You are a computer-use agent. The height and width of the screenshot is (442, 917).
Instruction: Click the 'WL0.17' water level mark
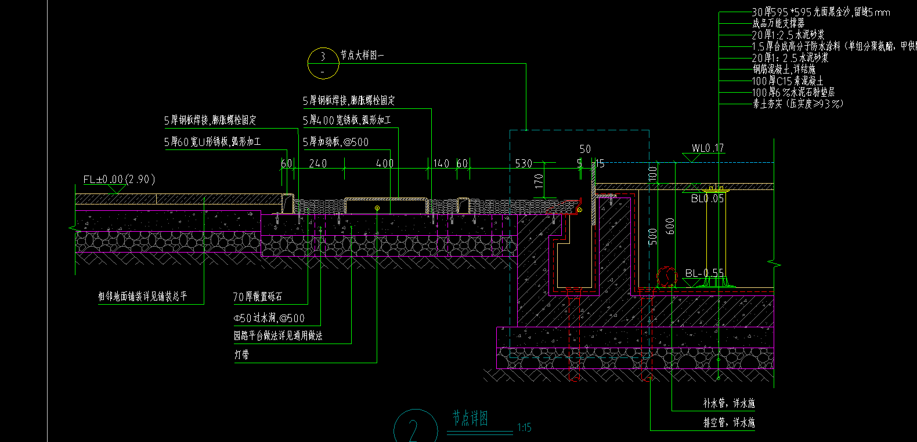click(x=707, y=148)
